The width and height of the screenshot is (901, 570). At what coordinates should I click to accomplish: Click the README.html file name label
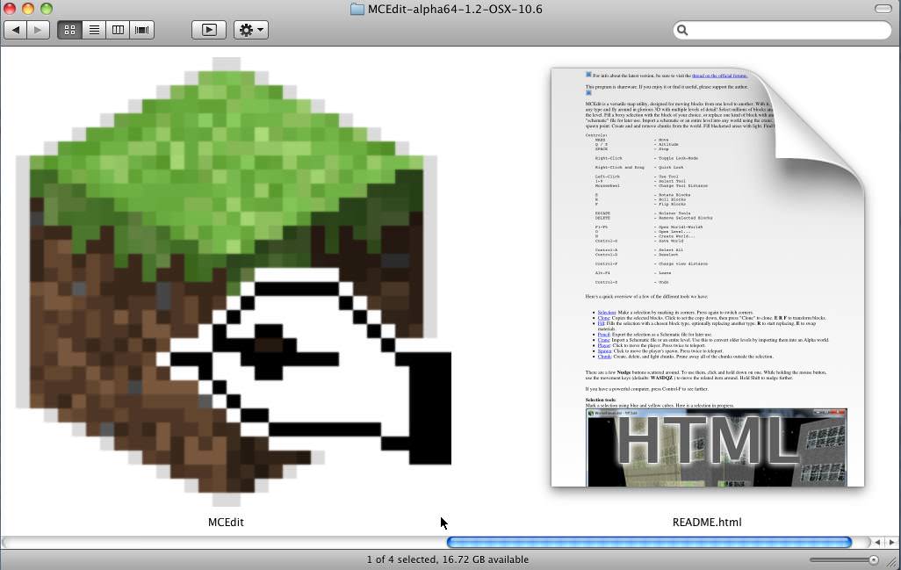[x=707, y=523]
